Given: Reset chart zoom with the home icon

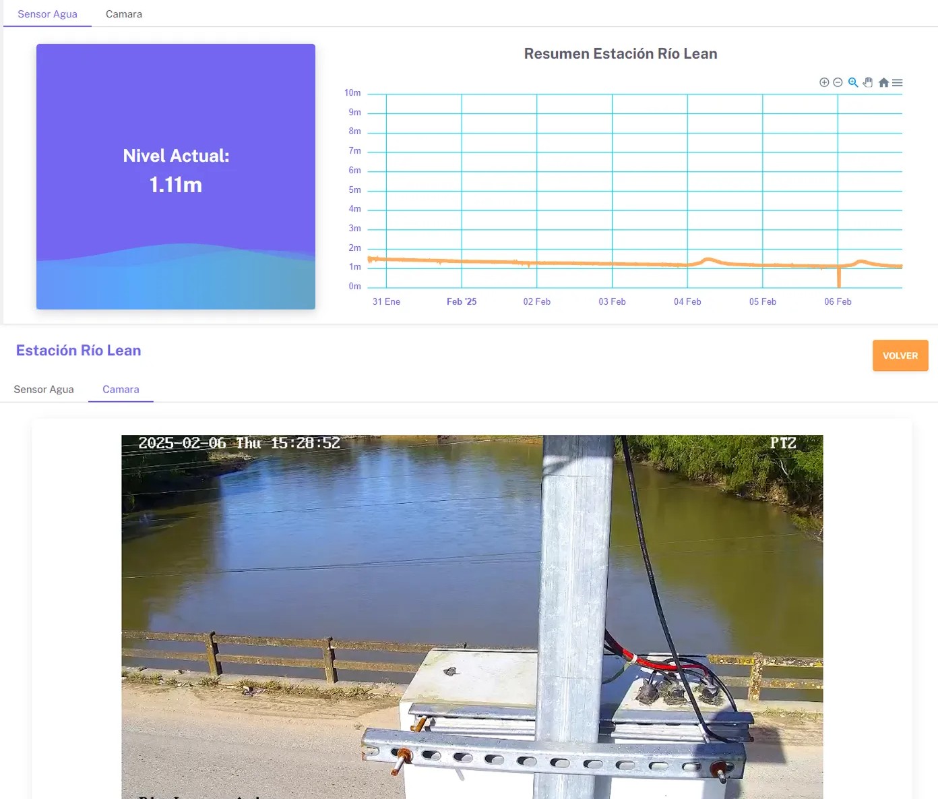Looking at the screenshot, I should coord(883,82).
